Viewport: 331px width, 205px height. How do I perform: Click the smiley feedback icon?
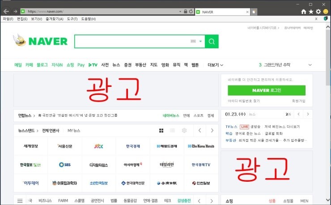click(326, 12)
